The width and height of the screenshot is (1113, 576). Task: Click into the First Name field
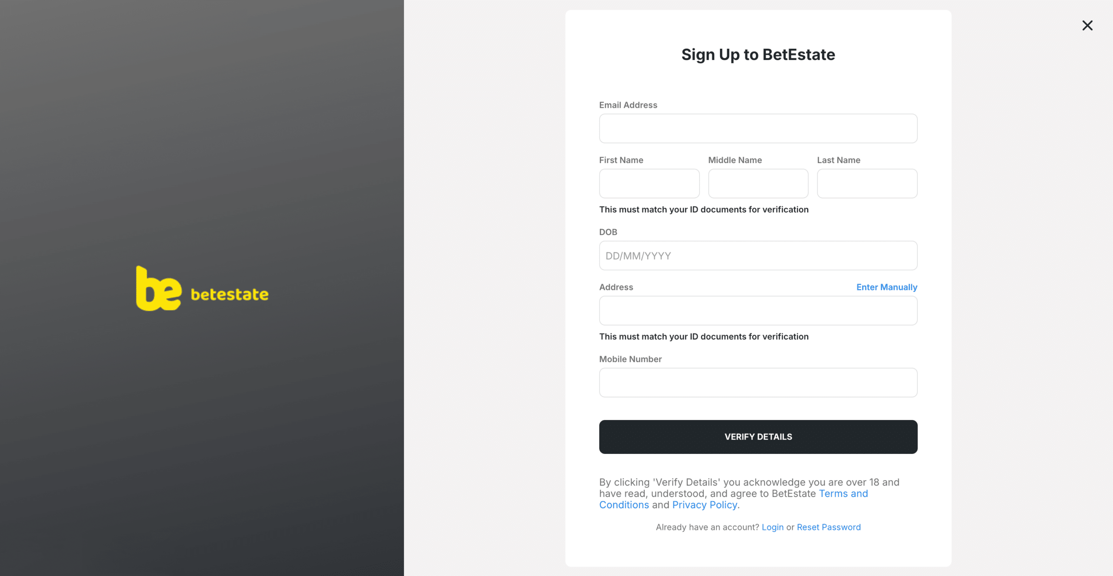(649, 183)
